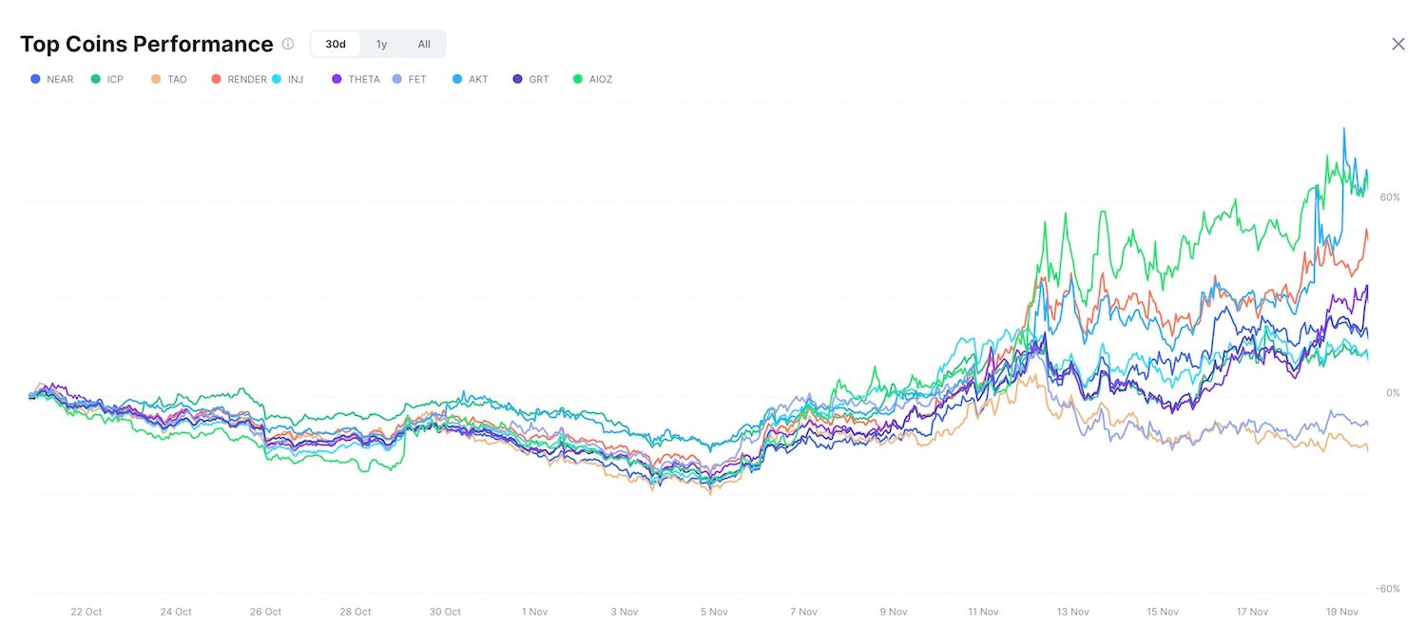Viewport: 1426px width, 644px height.
Task: Click the AIOZ green legend dot
Action: tap(578, 79)
